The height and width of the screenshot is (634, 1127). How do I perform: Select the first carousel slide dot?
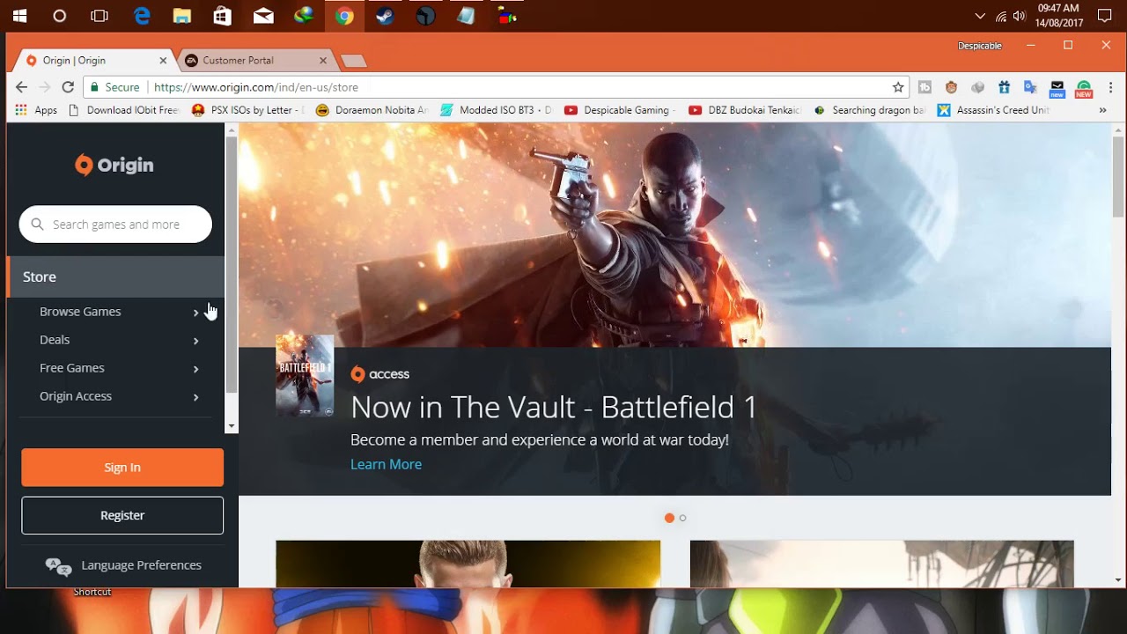[x=669, y=518]
